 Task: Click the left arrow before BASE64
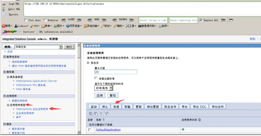[115, 20]
